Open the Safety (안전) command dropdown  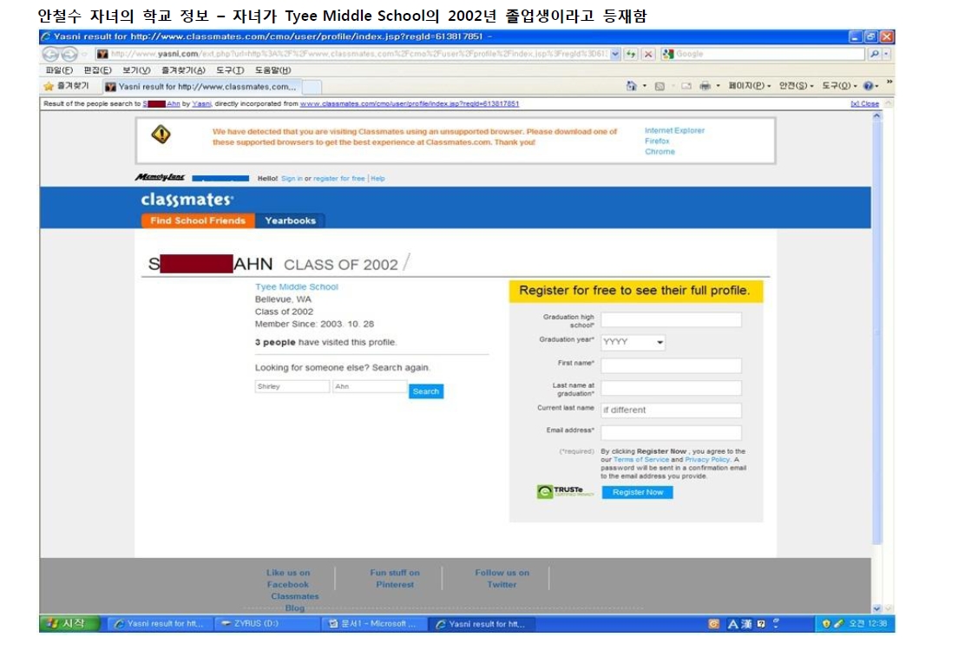(797, 86)
